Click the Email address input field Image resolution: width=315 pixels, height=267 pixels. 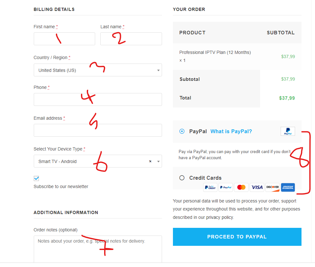(98, 130)
